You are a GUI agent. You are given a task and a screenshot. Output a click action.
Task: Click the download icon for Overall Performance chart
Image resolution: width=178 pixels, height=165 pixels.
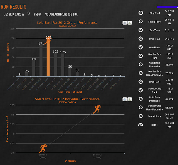coord(130,23)
